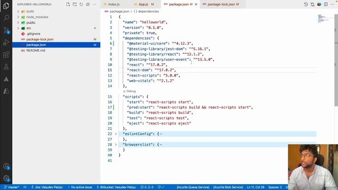Click No active issue status item

[80, 187]
